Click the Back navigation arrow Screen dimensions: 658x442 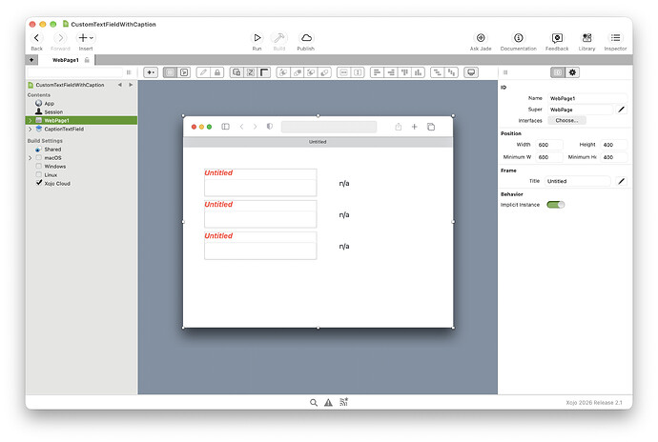coord(36,38)
